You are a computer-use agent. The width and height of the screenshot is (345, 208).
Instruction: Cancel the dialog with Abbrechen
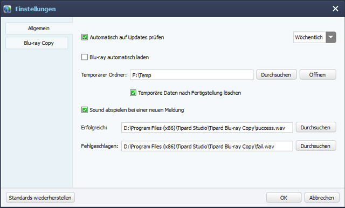322,198
